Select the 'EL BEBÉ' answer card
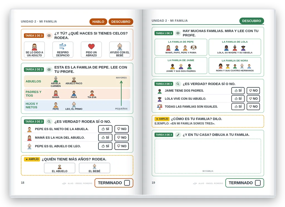Viewport: 285px width, 207px height. tap(95, 168)
